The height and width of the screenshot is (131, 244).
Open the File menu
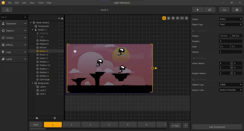(x=10, y=3)
